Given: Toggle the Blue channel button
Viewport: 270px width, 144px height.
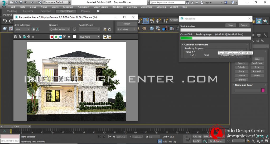Looking at the screenshot, I should click(x=60, y=37).
